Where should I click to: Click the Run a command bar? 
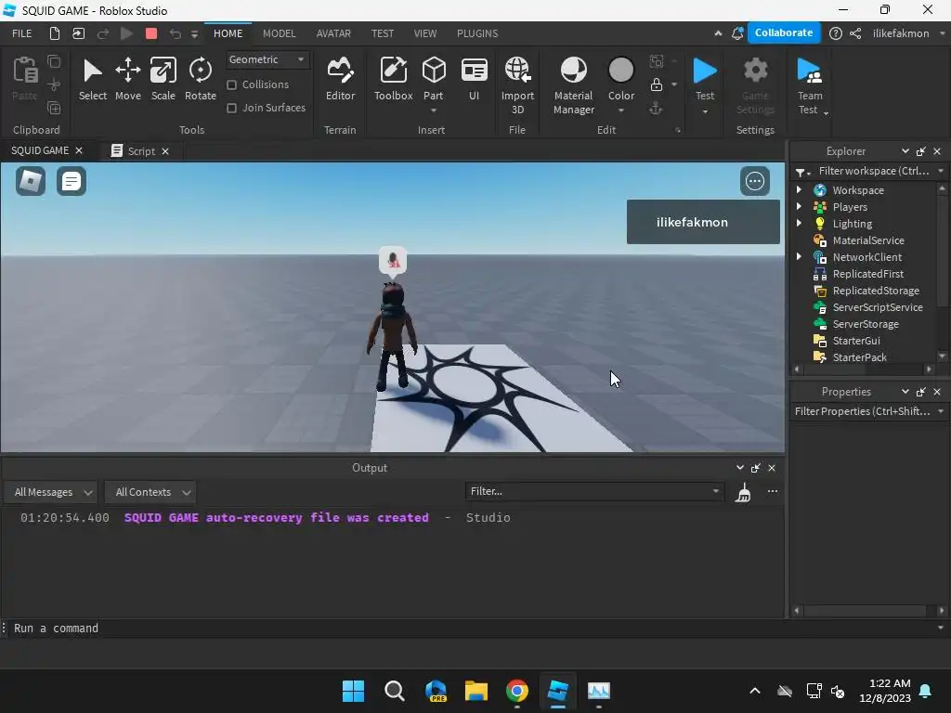pyautogui.click(x=473, y=629)
